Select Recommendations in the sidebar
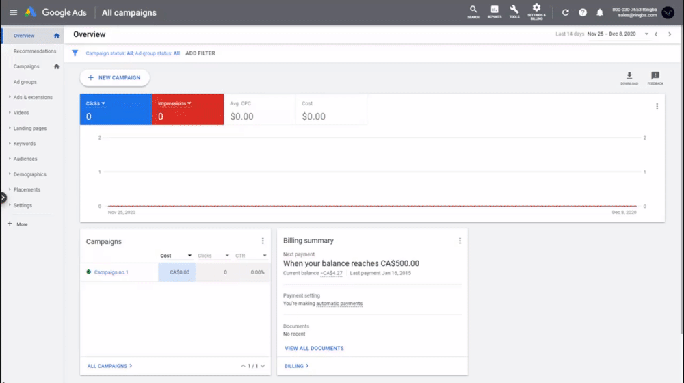 pos(35,51)
